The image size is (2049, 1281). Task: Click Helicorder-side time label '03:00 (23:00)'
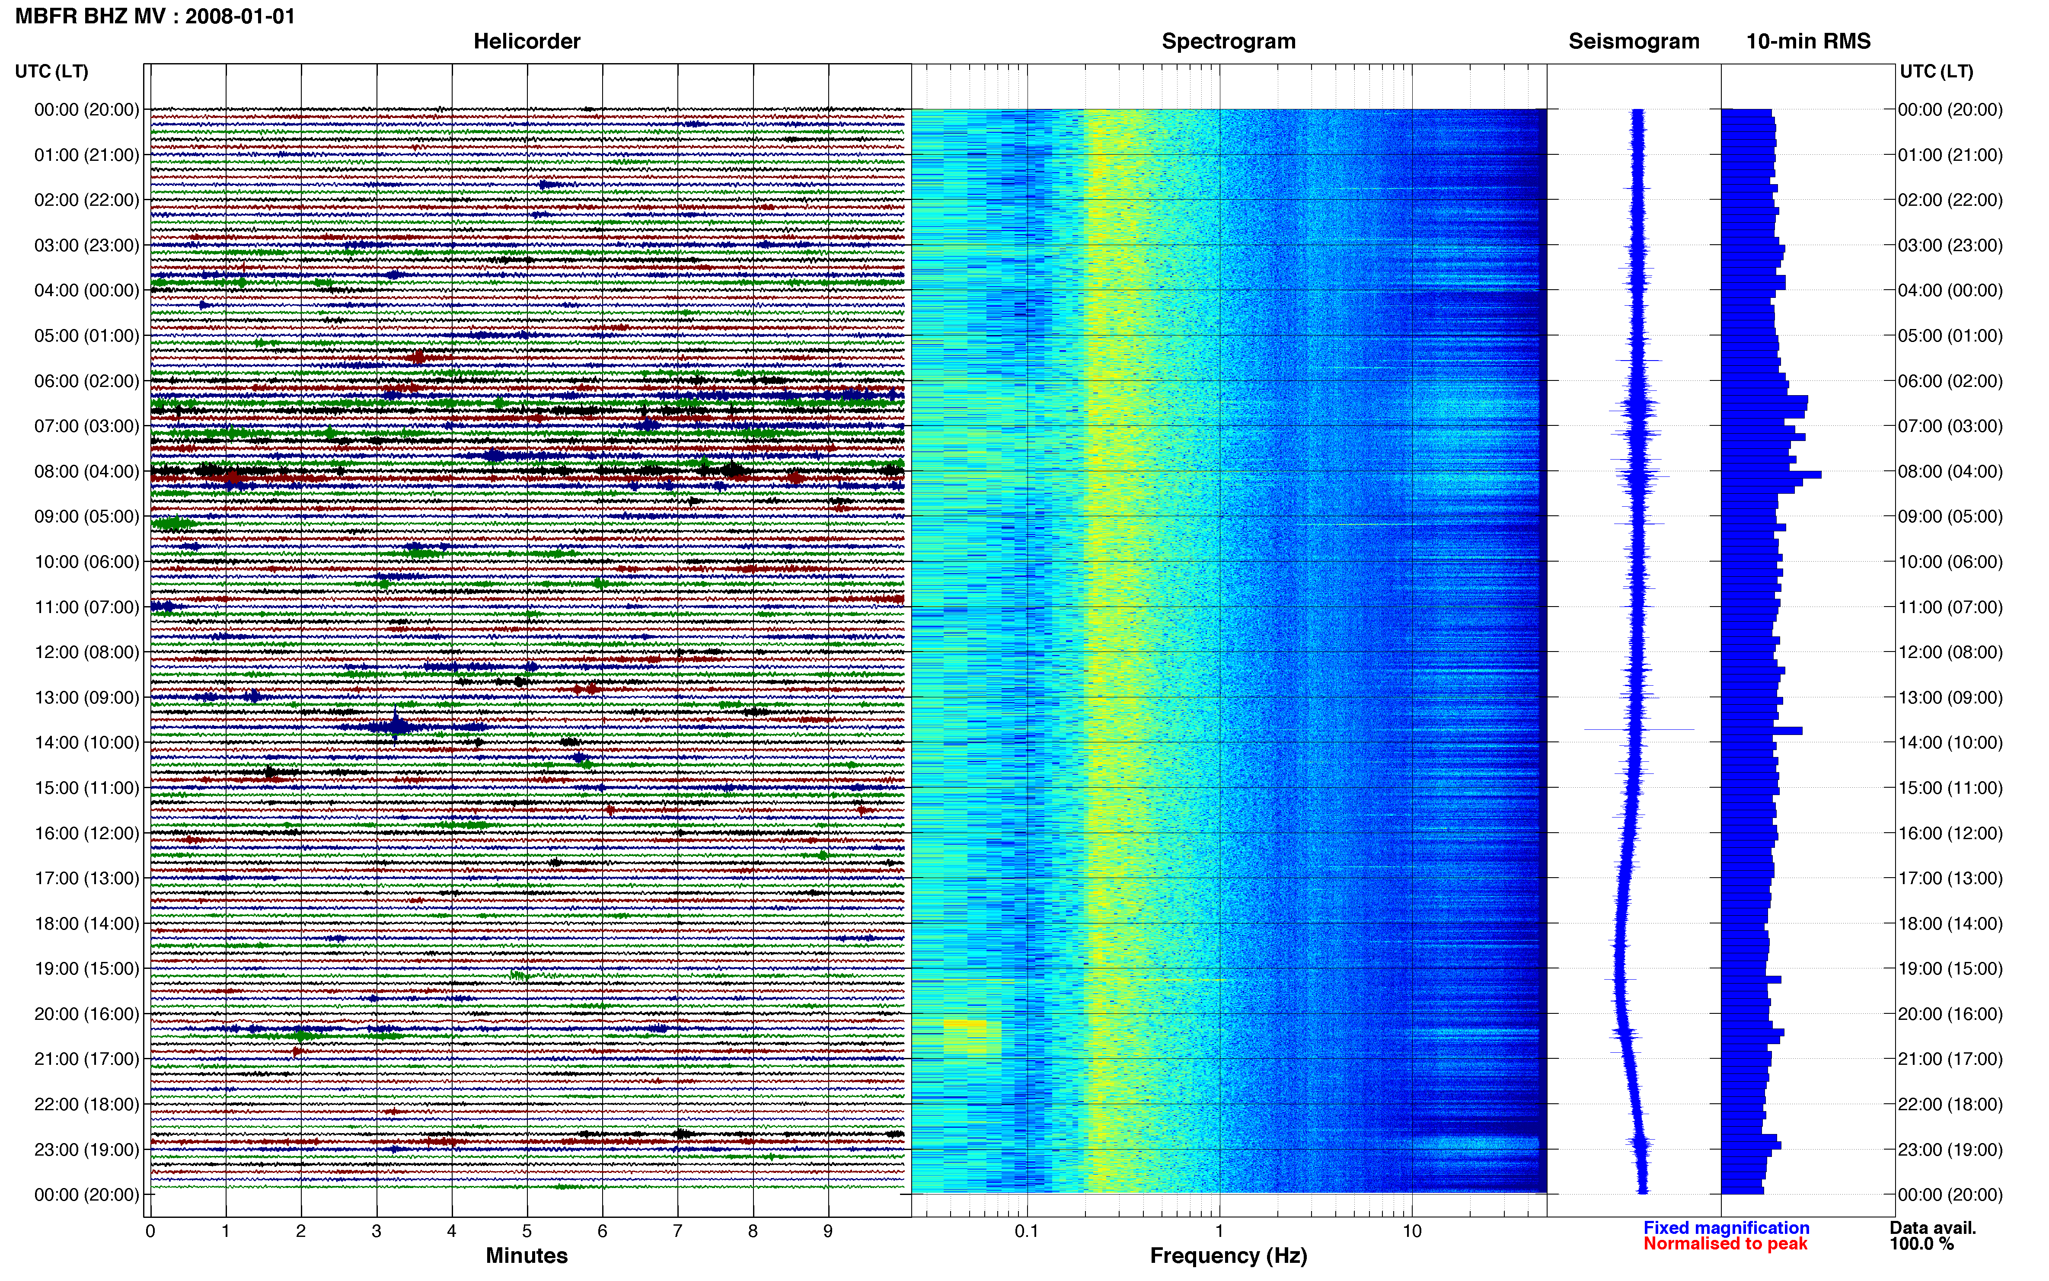(86, 246)
